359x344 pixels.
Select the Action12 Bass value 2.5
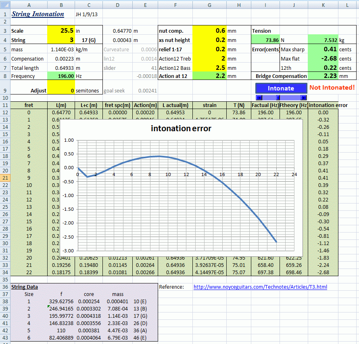(x=209, y=68)
